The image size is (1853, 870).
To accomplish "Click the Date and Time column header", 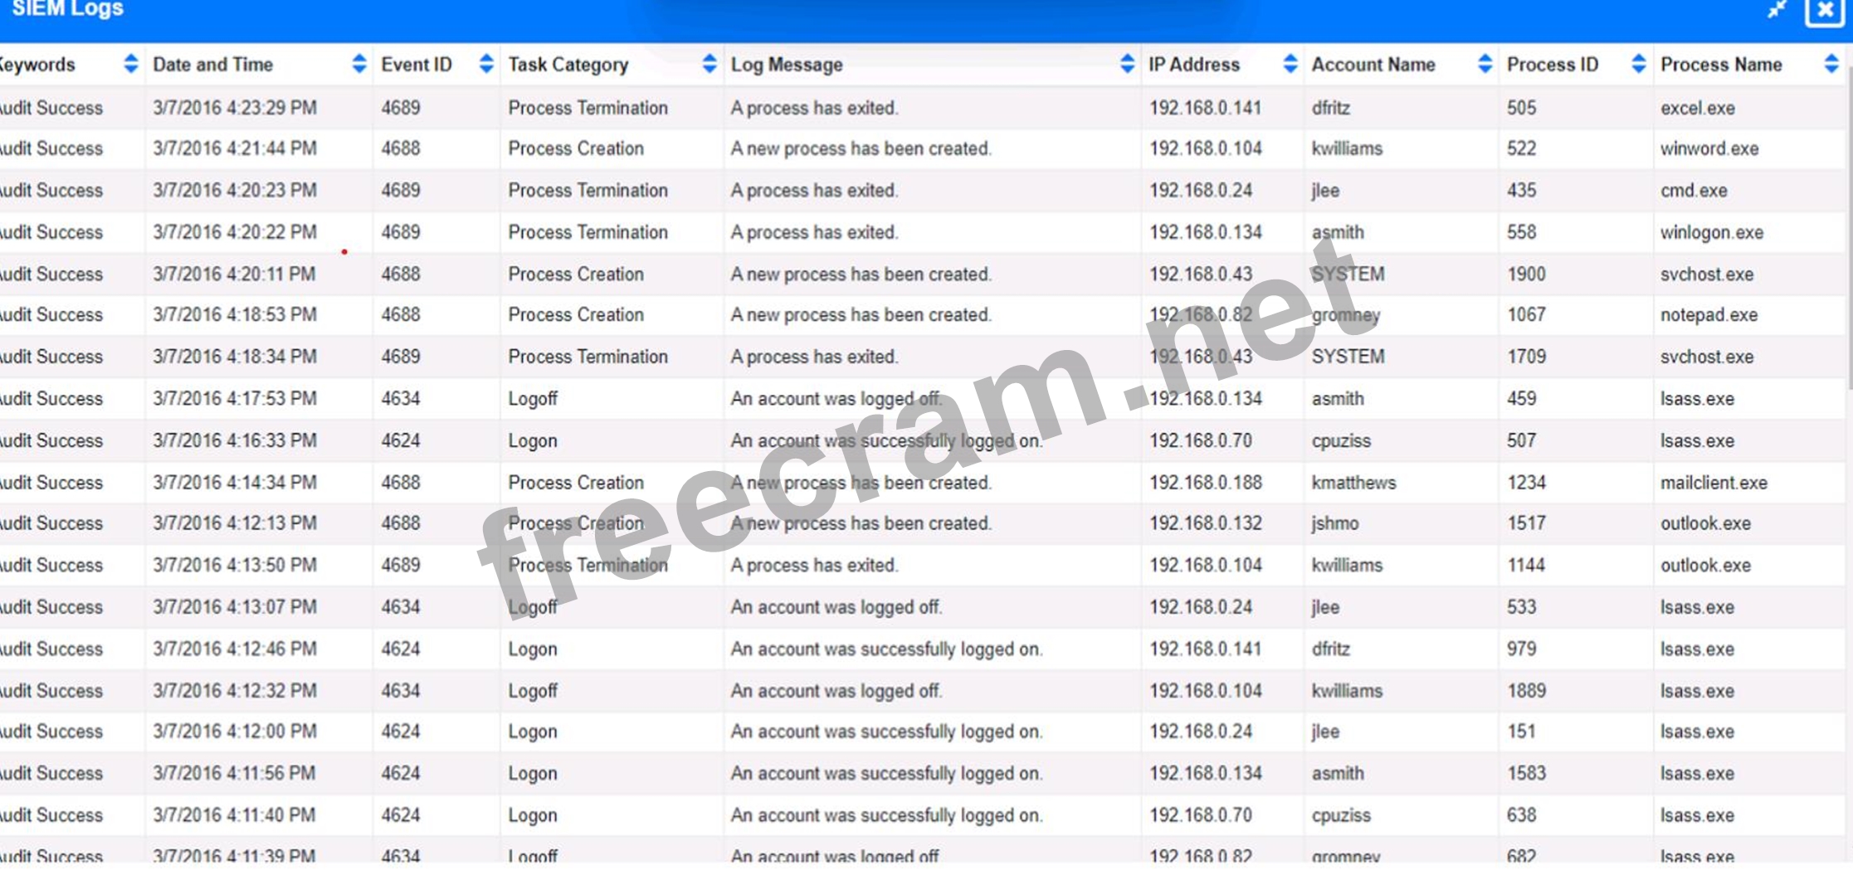I will click(x=213, y=65).
